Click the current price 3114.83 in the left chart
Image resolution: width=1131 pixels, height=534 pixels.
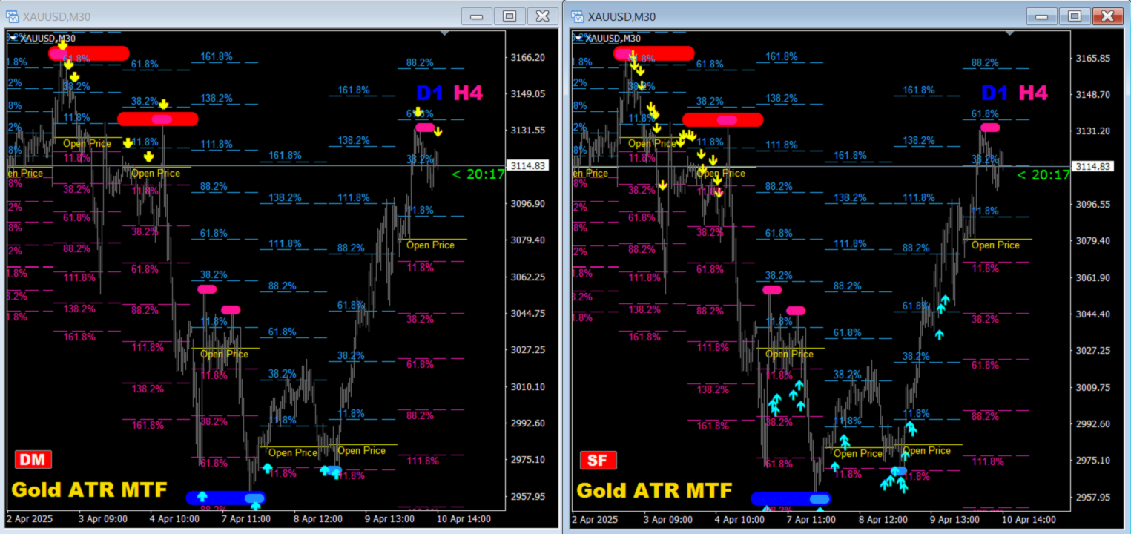(527, 166)
